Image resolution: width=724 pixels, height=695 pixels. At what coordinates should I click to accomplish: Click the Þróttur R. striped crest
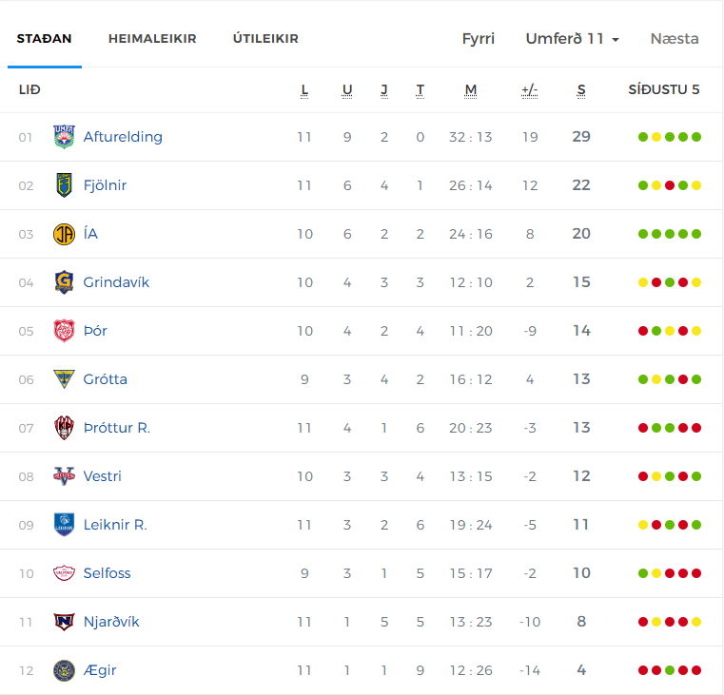[64, 428]
